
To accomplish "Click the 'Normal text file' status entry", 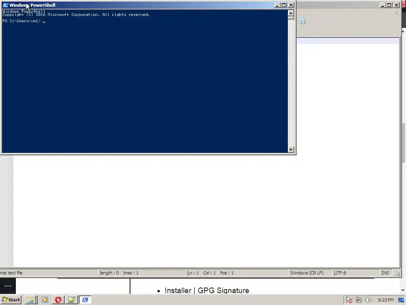I will pos(49,273).
